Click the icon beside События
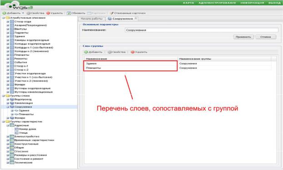This screenshot has width=283, height=170. [x=12, y=62]
